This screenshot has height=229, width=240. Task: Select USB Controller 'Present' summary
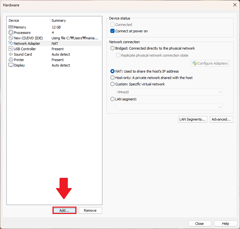point(58,49)
